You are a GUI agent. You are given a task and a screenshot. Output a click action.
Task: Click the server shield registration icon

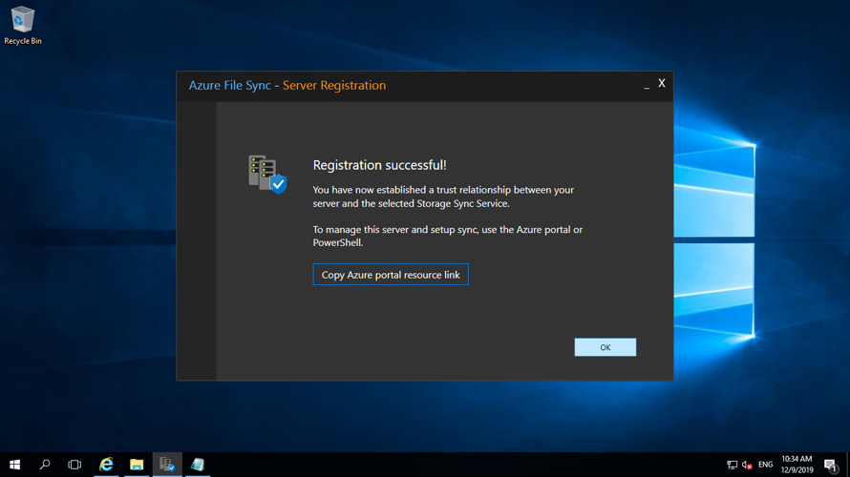tap(267, 175)
